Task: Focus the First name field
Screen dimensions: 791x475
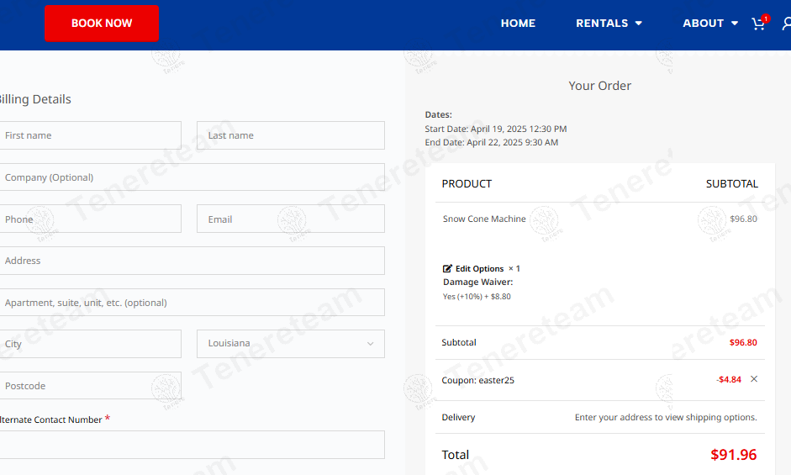Action: pos(90,135)
